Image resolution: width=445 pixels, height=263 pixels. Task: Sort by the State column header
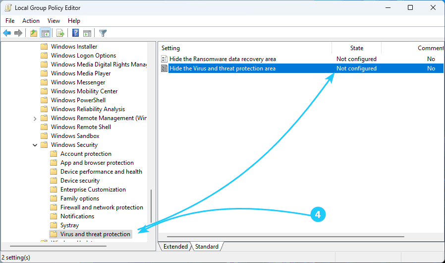(356, 48)
